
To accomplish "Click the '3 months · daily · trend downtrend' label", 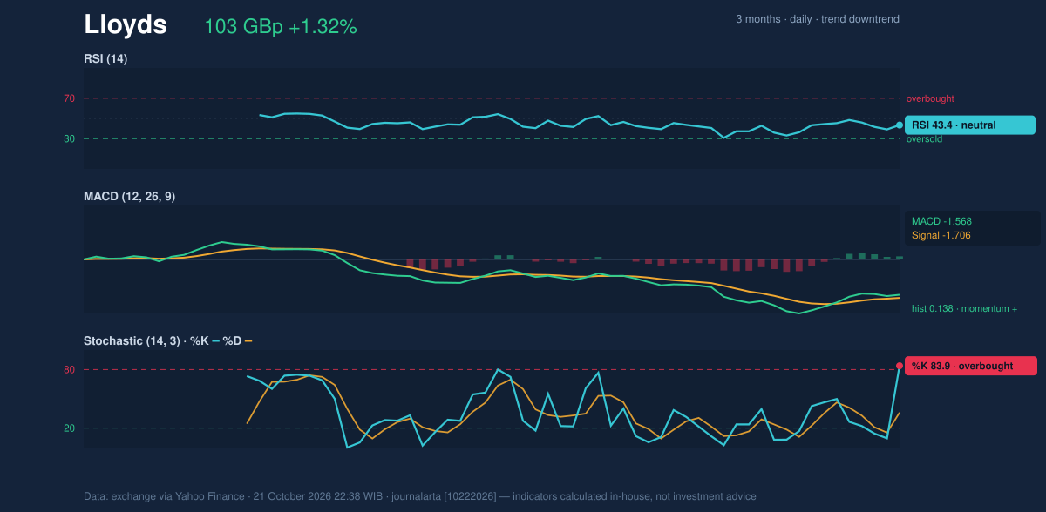I will pos(818,19).
